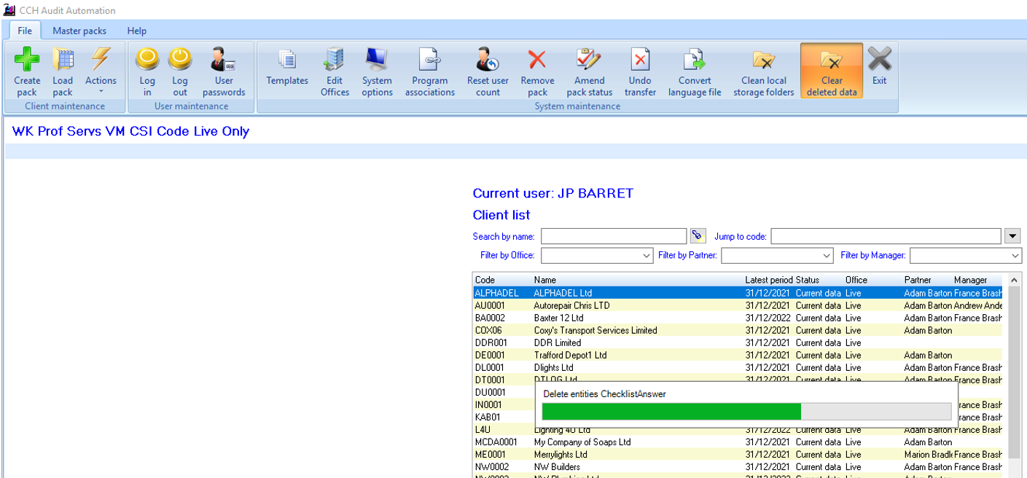Image resolution: width=1027 pixels, height=478 pixels.
Task: Click the Search by name input field
Action: pyautogui.click(x=614, y=236)
